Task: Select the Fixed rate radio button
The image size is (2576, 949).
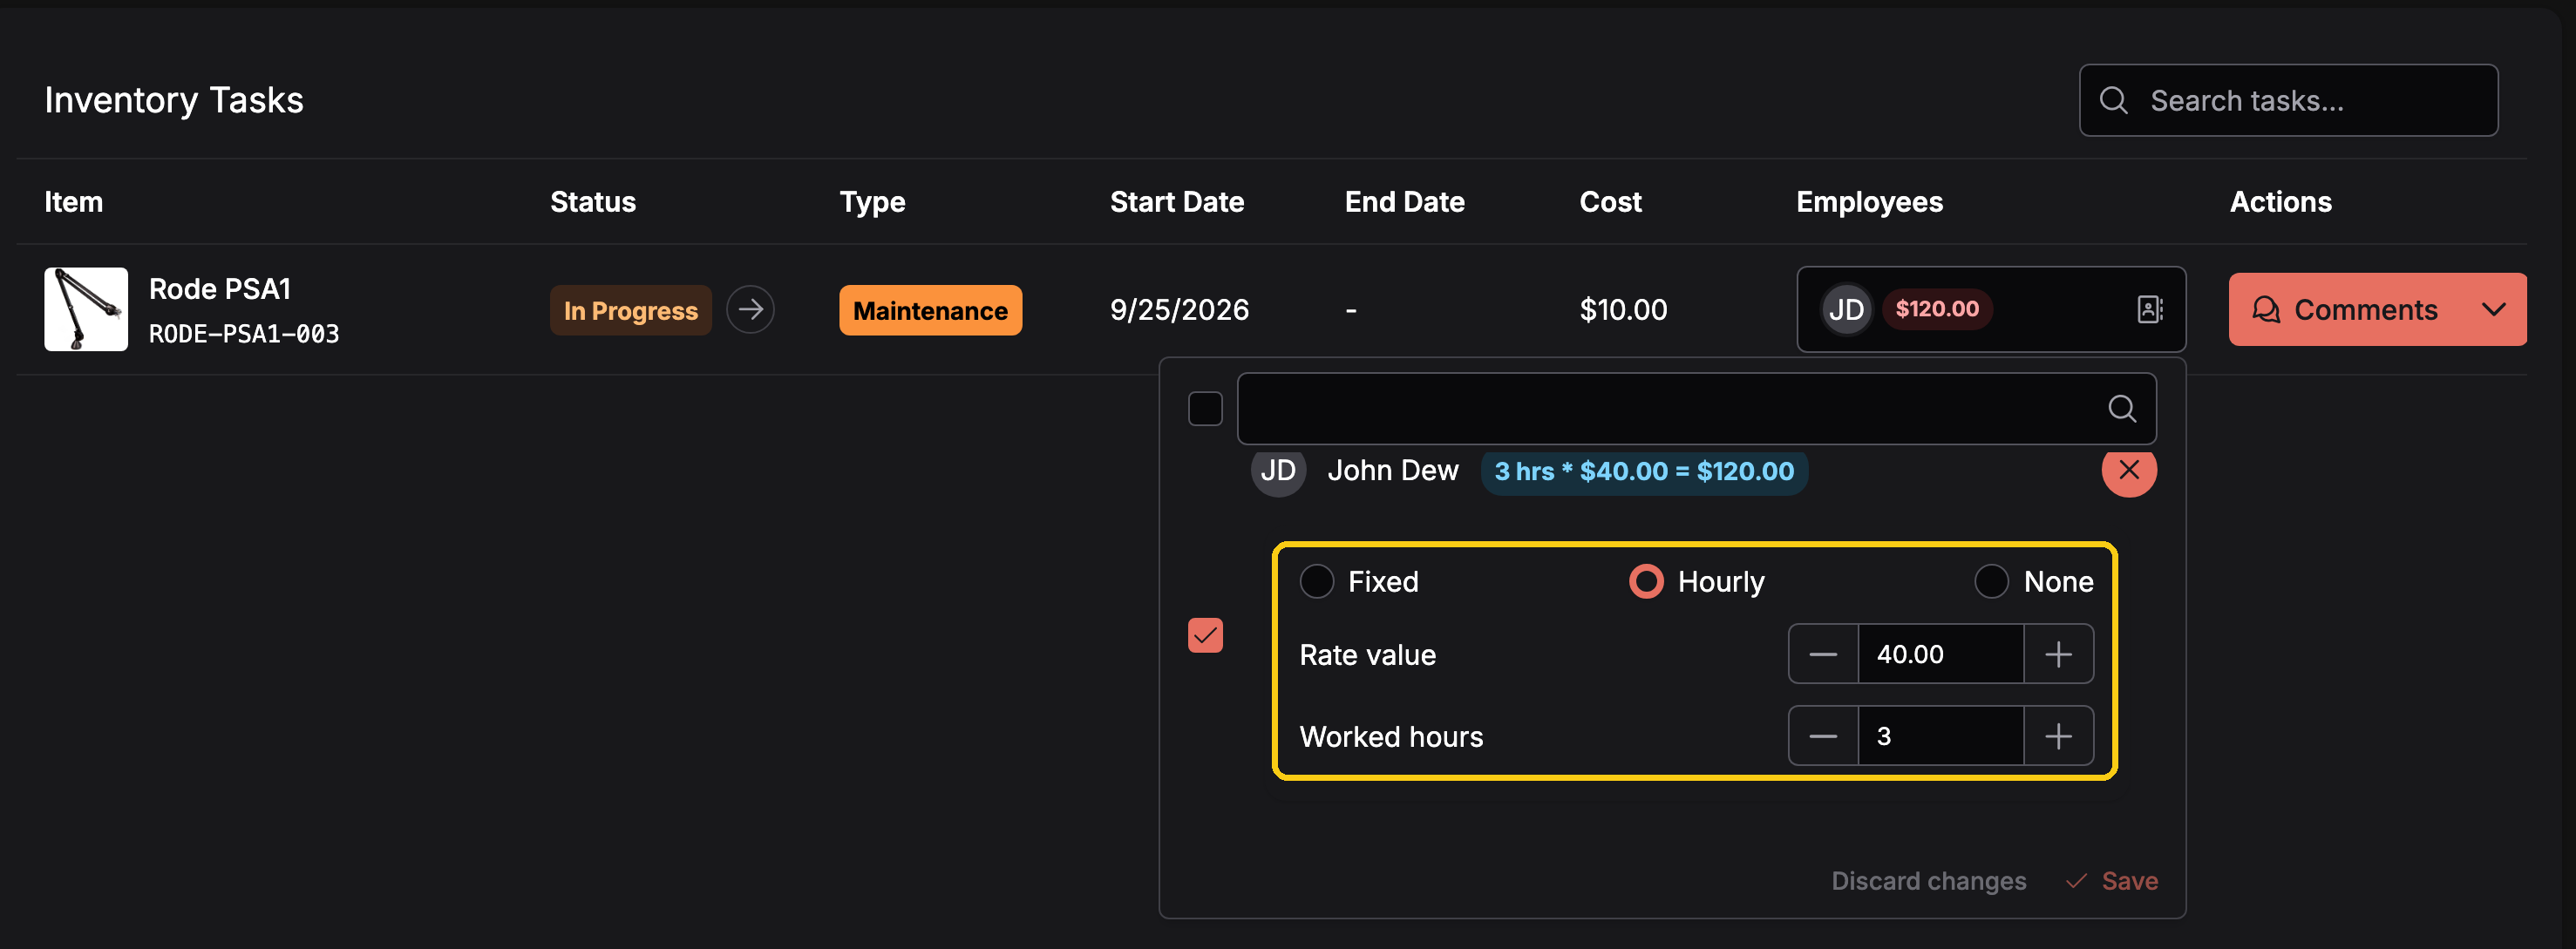Action: point(1317,581)
